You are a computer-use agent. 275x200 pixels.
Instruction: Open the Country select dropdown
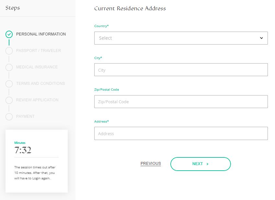(181, 38)
